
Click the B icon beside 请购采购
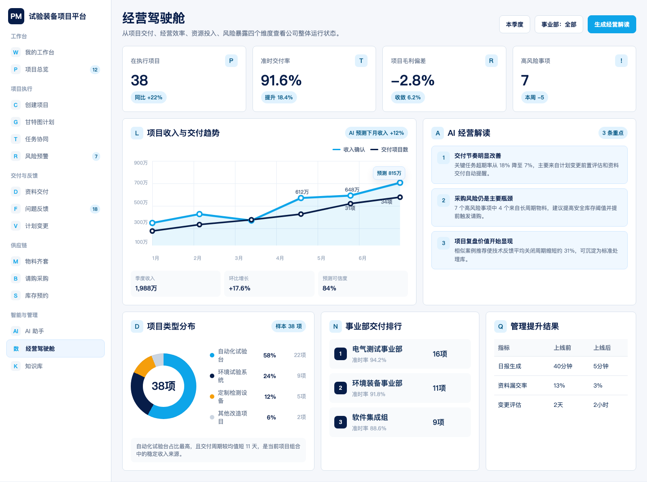coord(16,278)
